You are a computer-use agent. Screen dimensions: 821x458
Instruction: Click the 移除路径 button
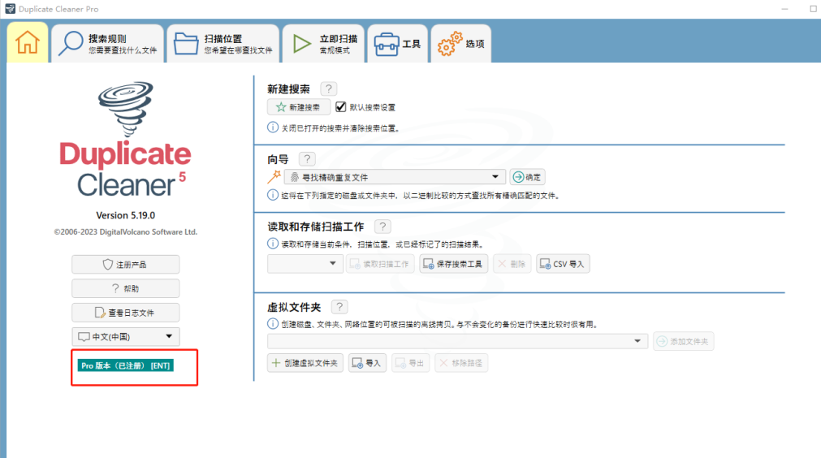pyautogui.click(x=461, y=363)
